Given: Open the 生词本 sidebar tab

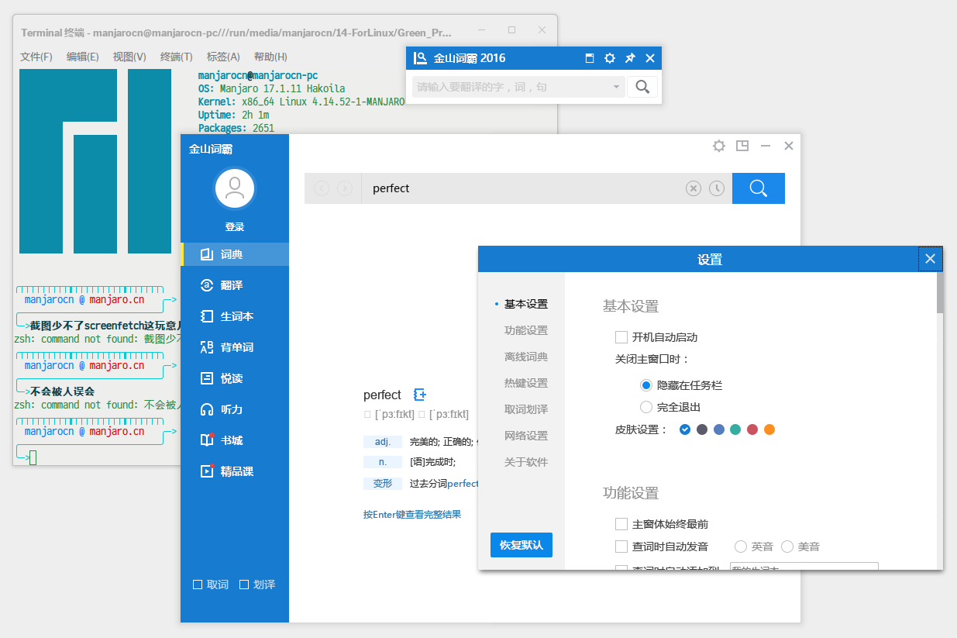Looking at the screenshot, I should click(x=235, y=316).
